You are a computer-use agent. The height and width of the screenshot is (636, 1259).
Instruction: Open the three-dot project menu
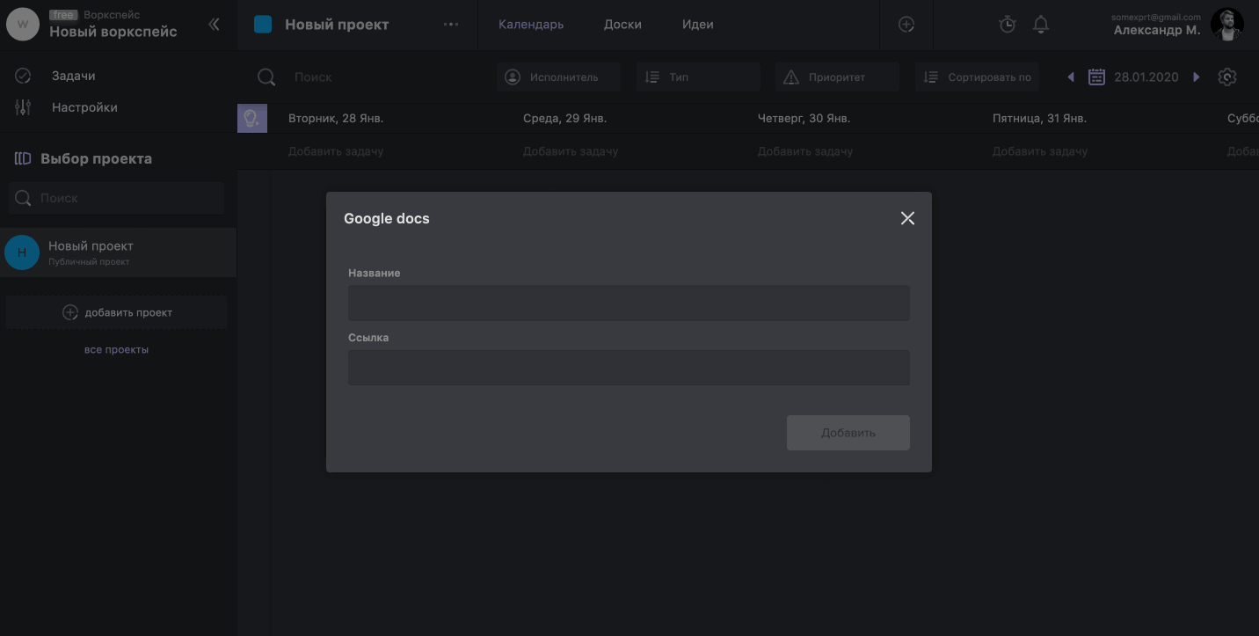(x=451, y=25)
